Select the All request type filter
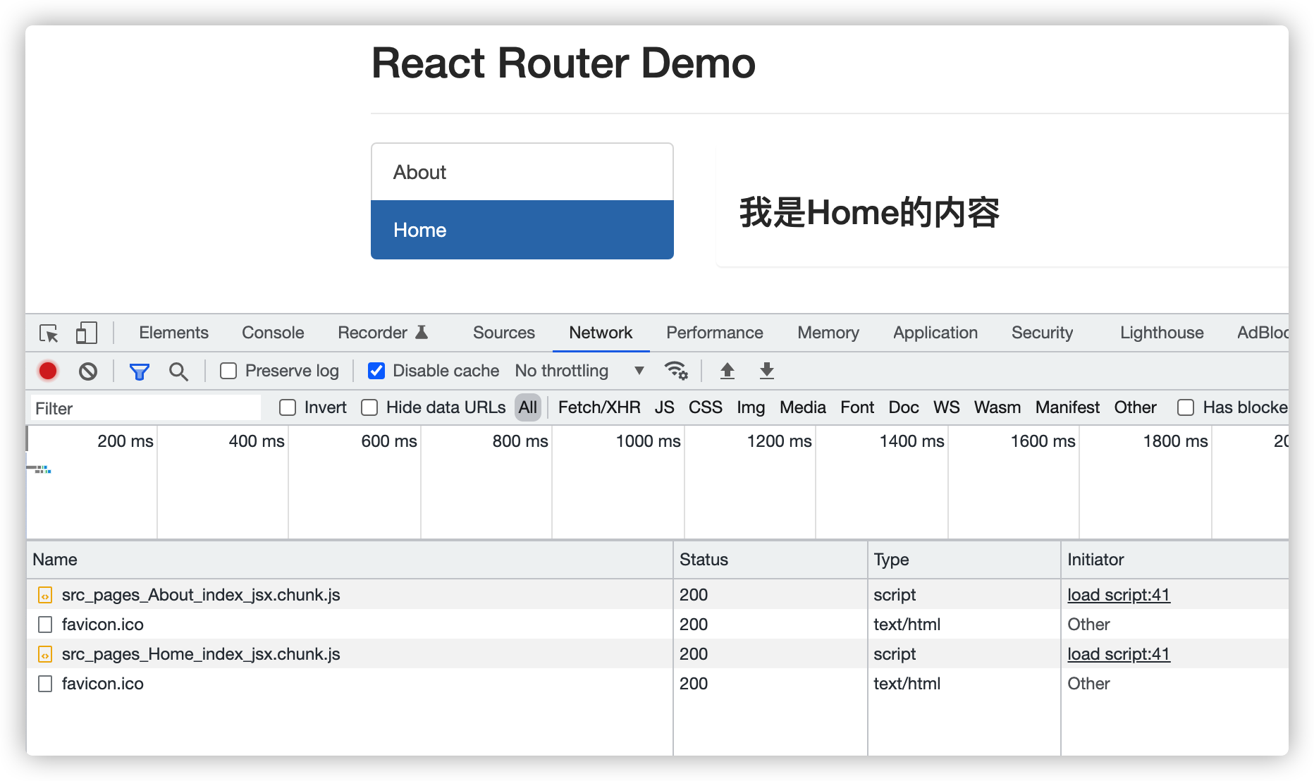Viewport: 1314px width, 781px height. point(528,407)
